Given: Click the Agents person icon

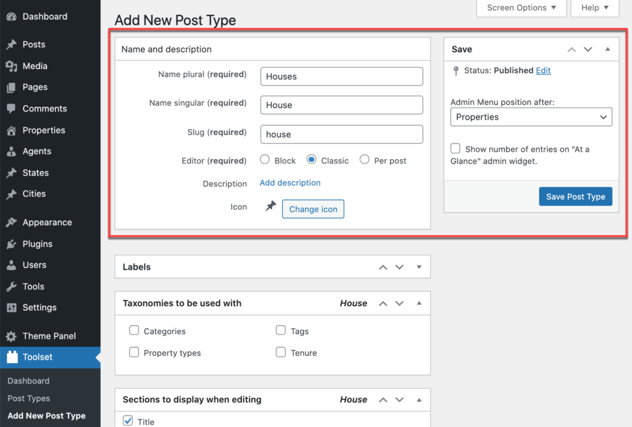Looking at the screenshot, I should (11, 151).
